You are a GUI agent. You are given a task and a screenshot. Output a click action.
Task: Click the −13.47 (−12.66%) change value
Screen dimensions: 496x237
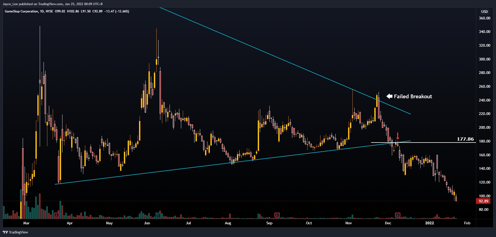click(x=117, y=11)
